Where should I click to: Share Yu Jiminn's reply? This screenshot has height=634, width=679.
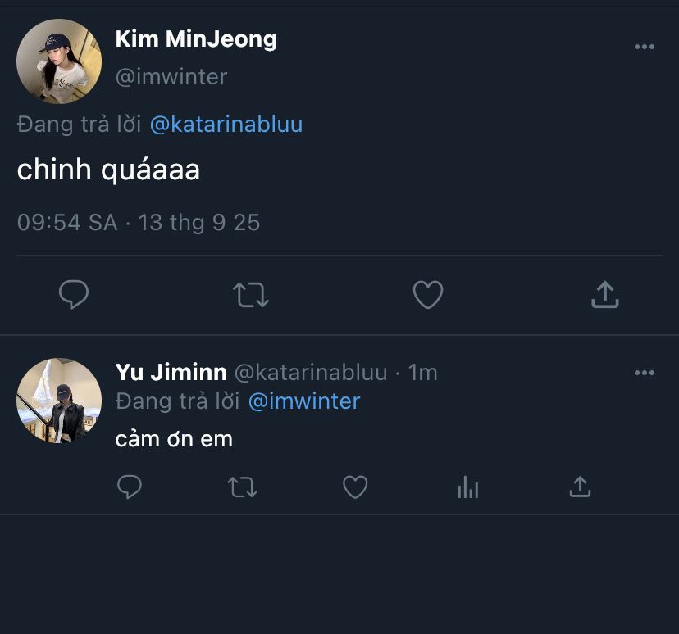580,488
